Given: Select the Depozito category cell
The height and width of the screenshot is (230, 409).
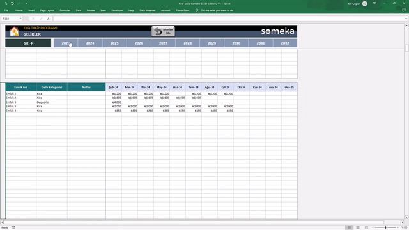Looking at the screenshot, I should 52,102.
